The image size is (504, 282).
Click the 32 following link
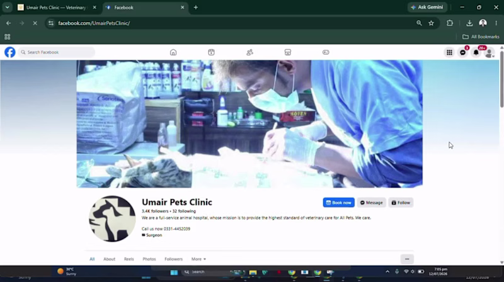[184, 211]
